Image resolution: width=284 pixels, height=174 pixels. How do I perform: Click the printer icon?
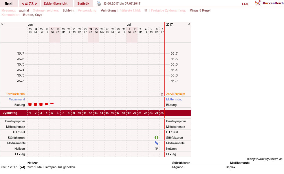click(x=99, y=3)
